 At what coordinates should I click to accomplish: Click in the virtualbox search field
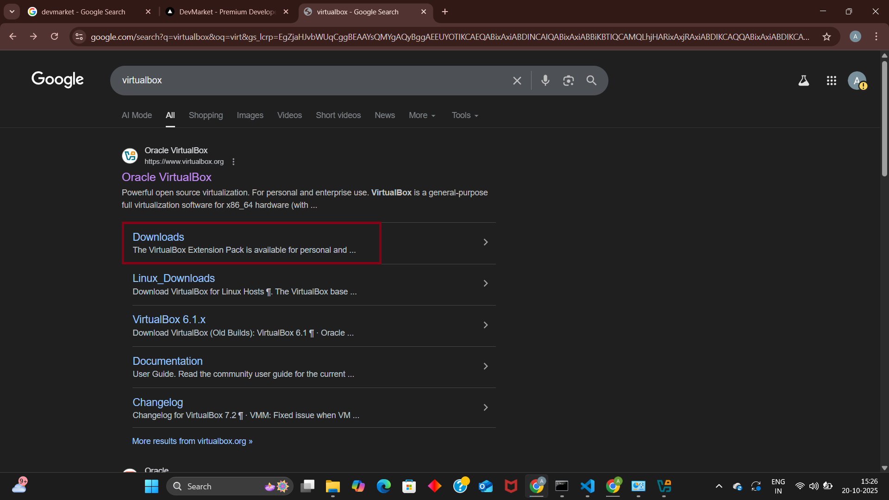click(x=306, y=81)
